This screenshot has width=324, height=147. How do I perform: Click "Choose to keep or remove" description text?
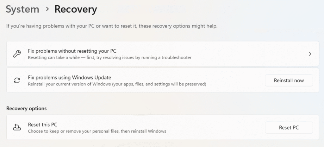tap(97, 131)
